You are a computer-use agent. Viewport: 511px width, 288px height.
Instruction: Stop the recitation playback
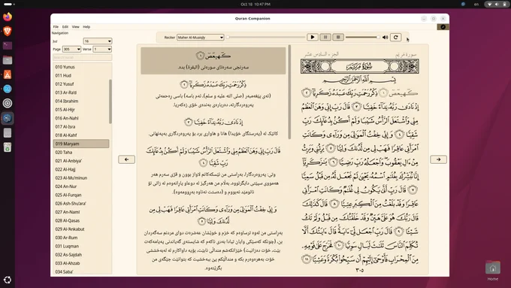(x=338, y=37)
